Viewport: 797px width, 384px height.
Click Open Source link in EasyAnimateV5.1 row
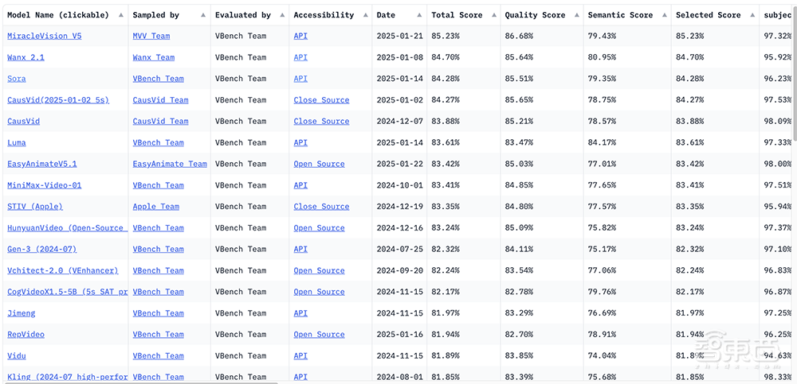click(319, 164)
